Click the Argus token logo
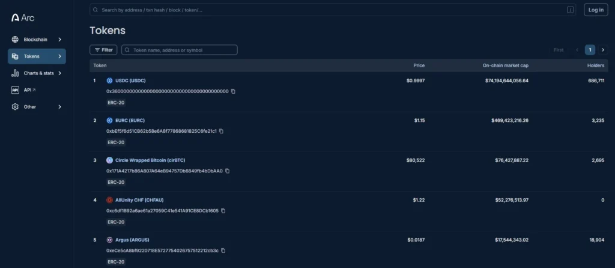Image resolution: width=615 pixels, height=268 pixels. point(109,240)
